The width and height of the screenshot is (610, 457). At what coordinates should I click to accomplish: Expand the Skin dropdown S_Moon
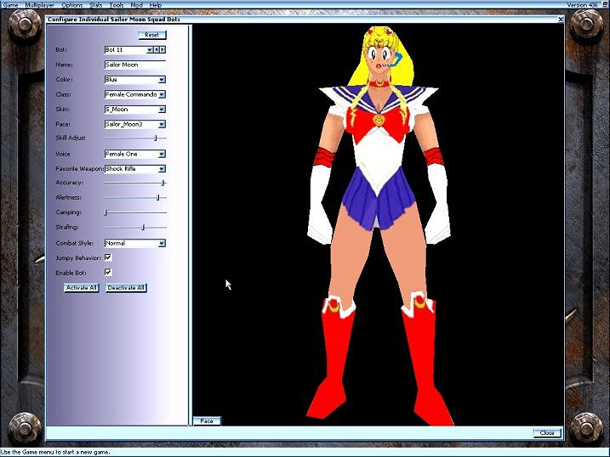pyautogui.click(x=162, y=110)
